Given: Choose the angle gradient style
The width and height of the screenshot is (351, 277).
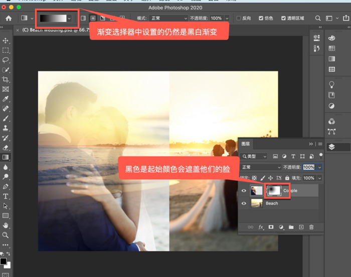Looking at the screenshot, I should click(103, 18).
